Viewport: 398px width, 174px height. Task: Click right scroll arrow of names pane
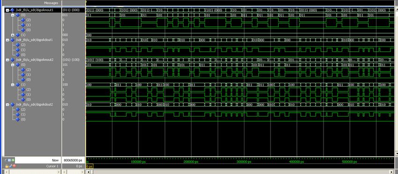click(x=59, y=172)
